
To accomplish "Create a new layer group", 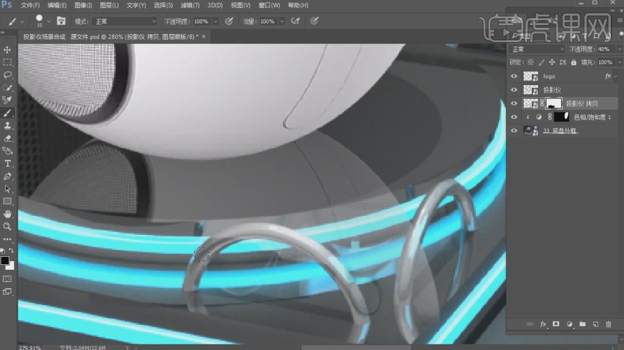I will tap(582, 324).
